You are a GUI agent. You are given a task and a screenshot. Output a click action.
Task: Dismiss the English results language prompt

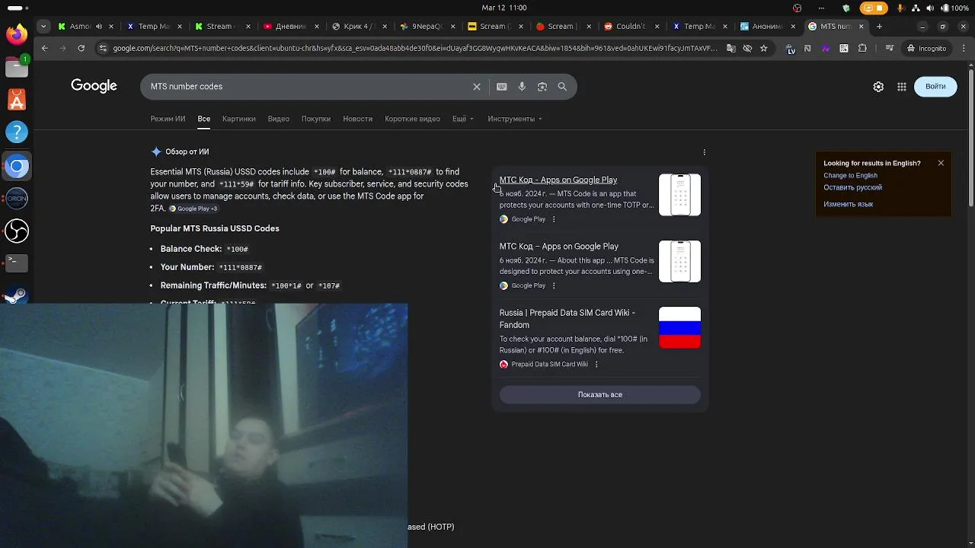(941, 163)
